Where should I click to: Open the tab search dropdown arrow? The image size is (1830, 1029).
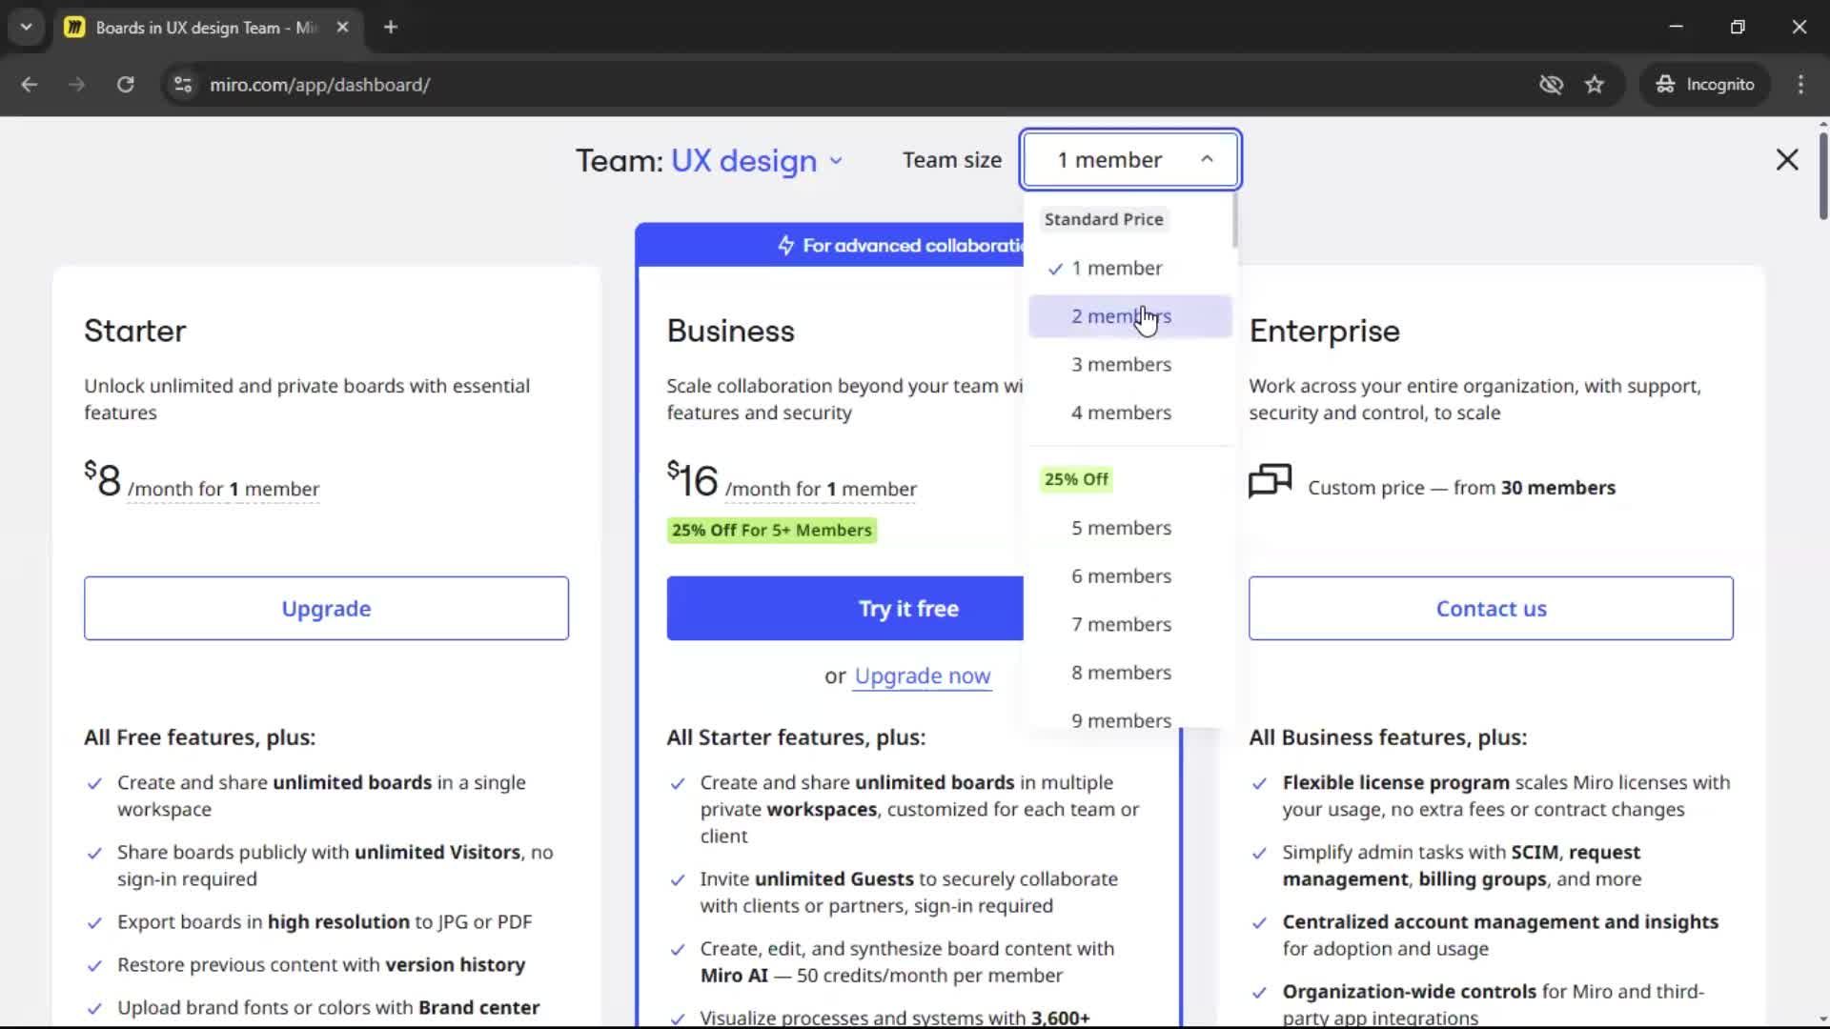click(x=27, y=28)
